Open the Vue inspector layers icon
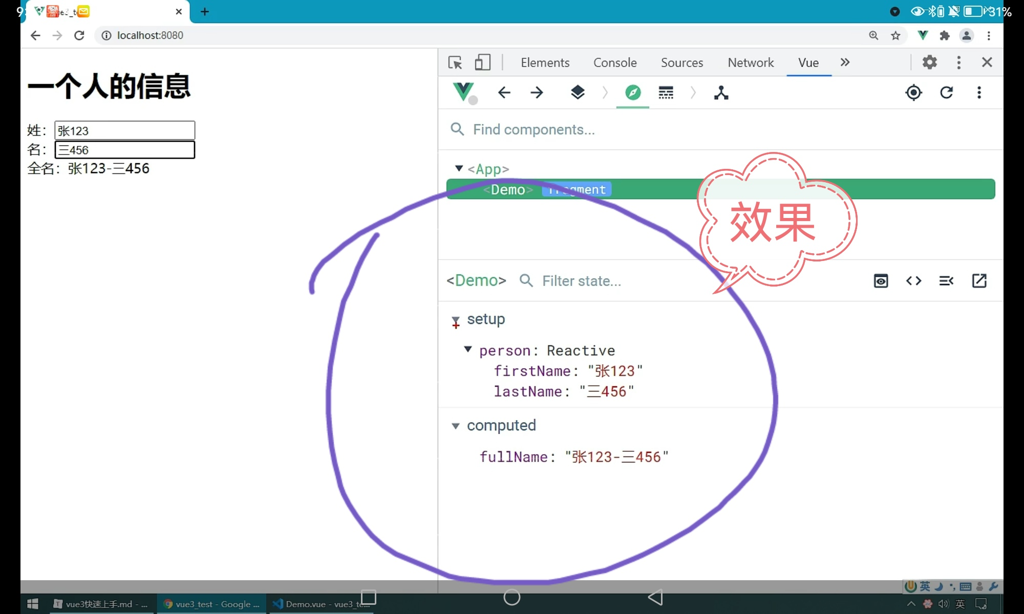 pos(578,93)
